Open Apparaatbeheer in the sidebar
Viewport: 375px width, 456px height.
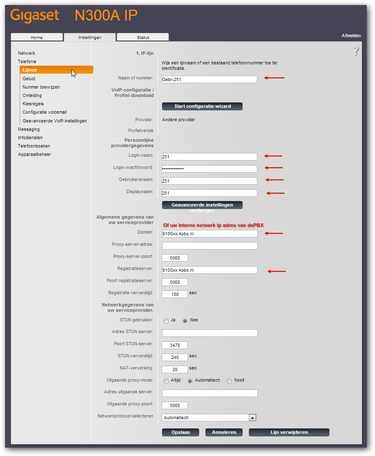(x=34, y=154)
